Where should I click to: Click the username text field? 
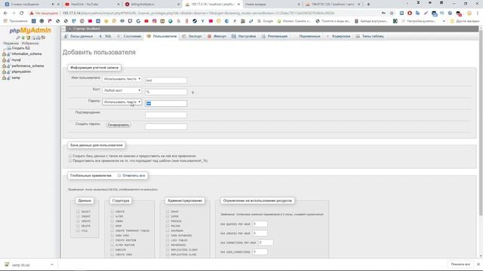tap(166, 81)
